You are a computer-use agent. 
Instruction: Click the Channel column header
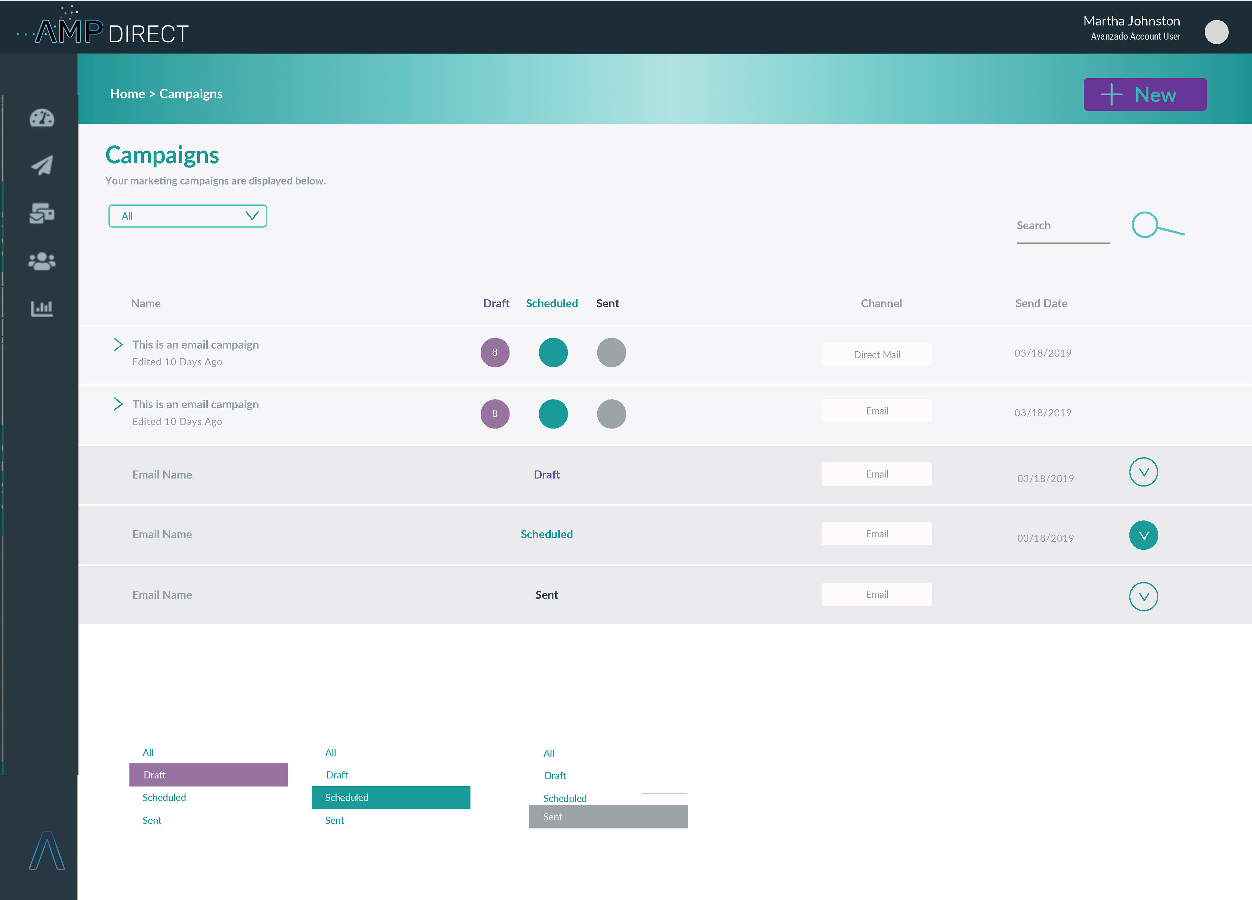tap(881, 303)
